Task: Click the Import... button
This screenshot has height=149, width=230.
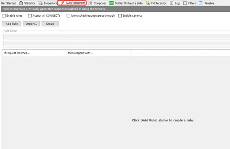Action: (x=31, y=24)
